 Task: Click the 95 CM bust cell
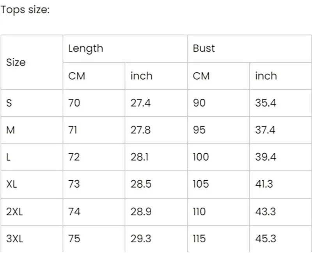click(218, 130)
